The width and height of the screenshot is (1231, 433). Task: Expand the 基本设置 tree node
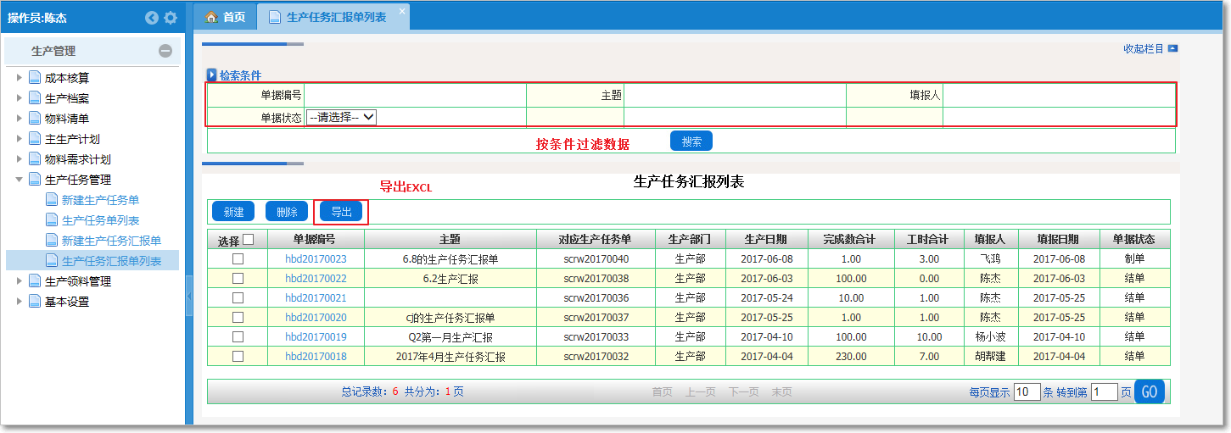pyautogui.click(x=20, y=302)
